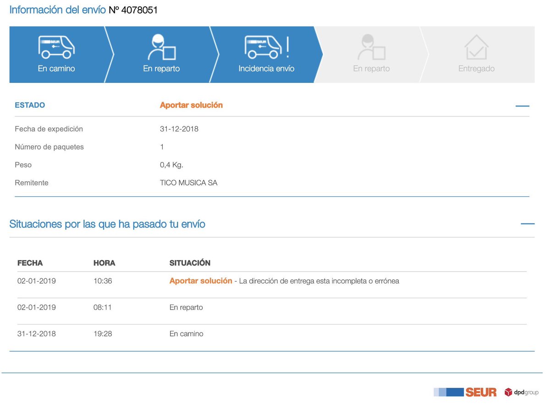Toggle the active 'En reparto' stage
This screenshot has height=408, width=550.
point(161,54)
